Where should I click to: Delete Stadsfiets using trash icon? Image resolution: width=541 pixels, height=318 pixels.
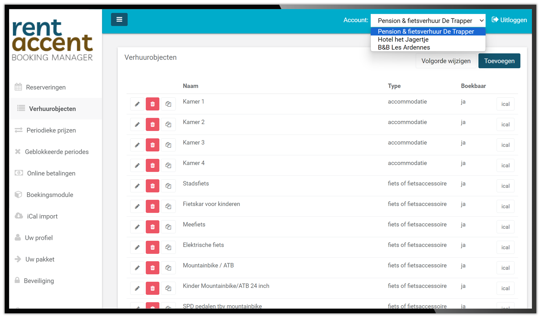(153, 186)
